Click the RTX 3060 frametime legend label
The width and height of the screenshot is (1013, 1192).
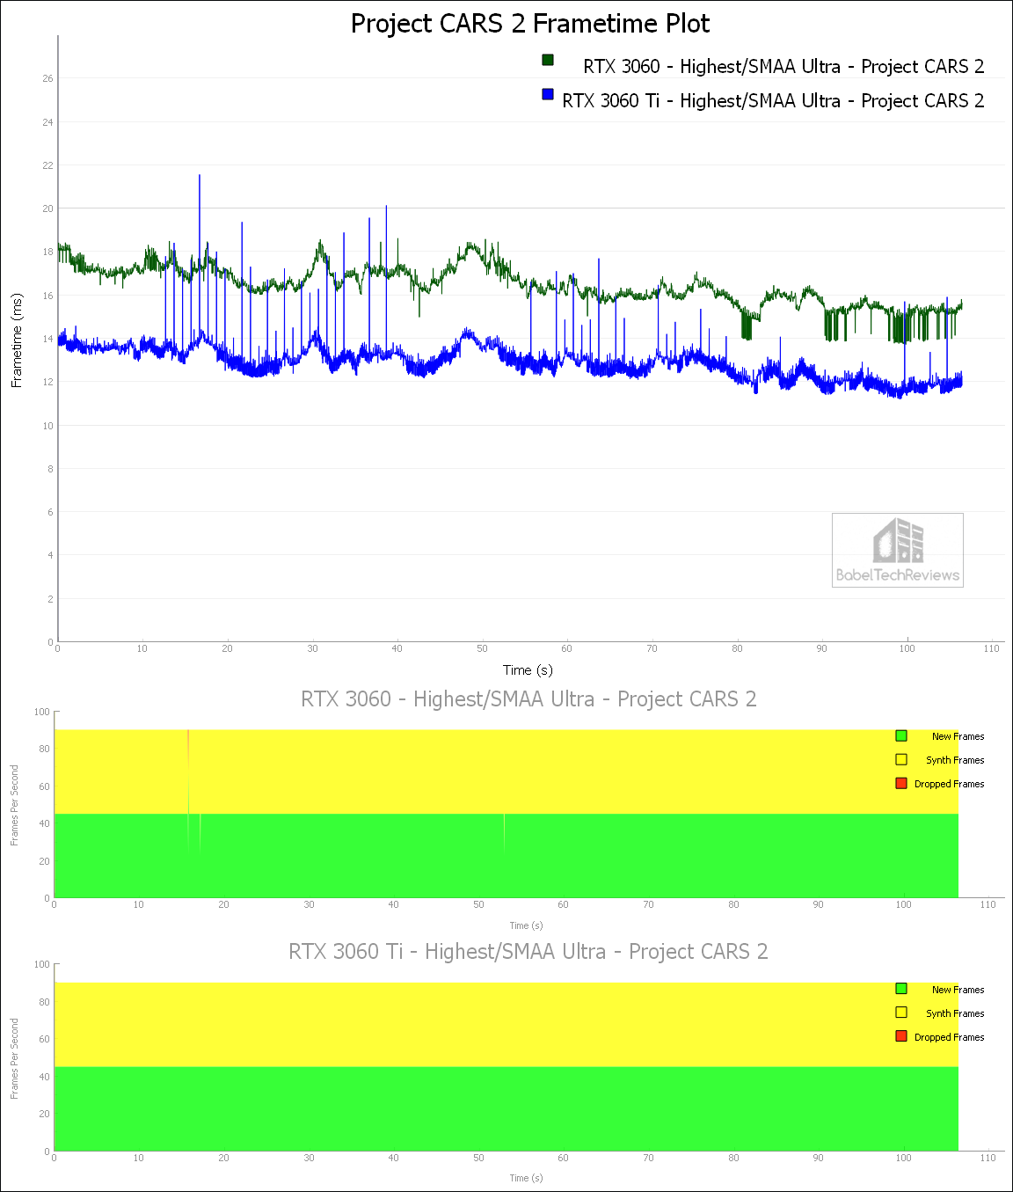pos(783,67)
